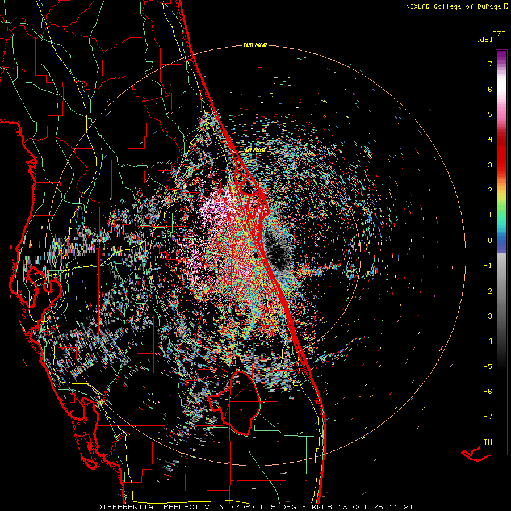The width and height of the screenshot is (511, 511).
Task: Click the black radar site marker dot
Action: [256, 255]
